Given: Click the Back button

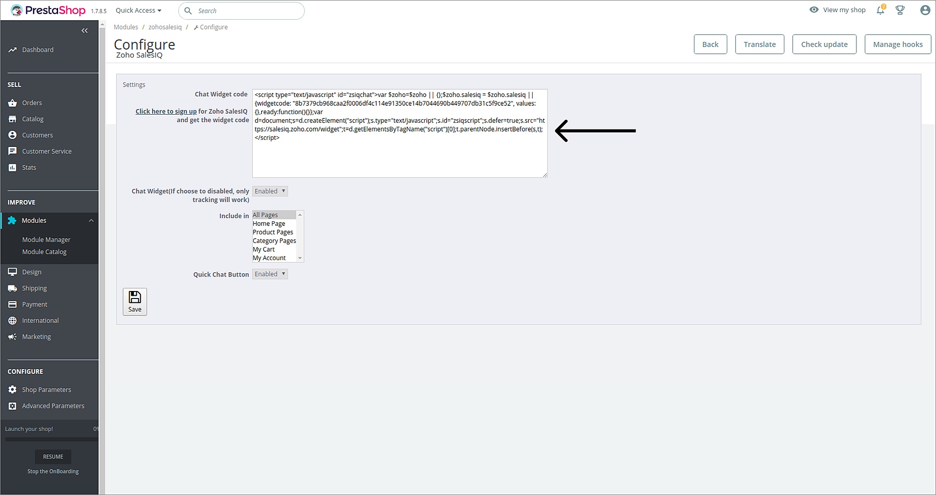Looking at the screenshot, I should (x=710, y=44).
